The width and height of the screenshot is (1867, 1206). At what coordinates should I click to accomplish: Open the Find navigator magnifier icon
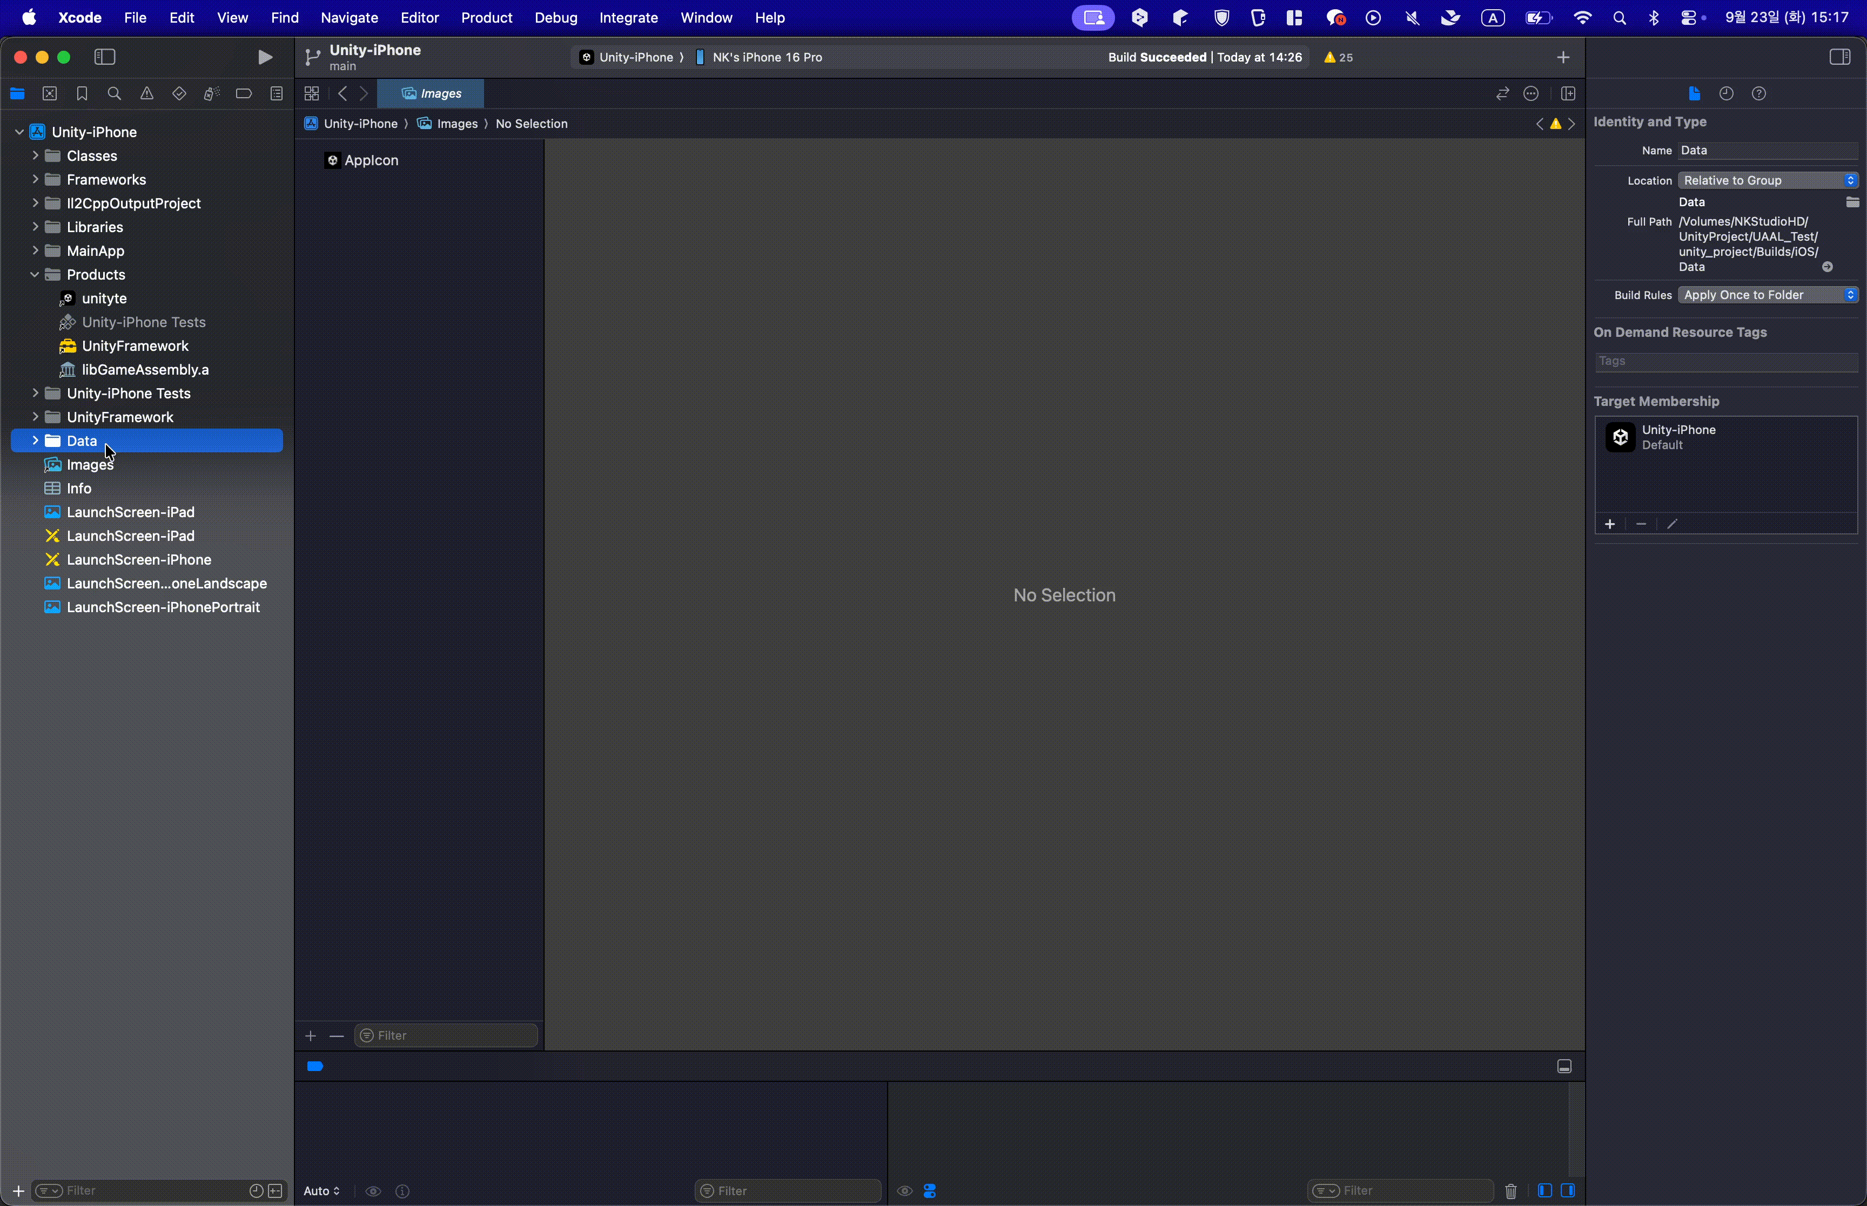115,94
